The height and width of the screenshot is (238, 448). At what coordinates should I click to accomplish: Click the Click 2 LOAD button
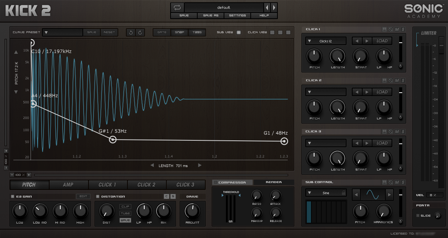click(382, 92)
